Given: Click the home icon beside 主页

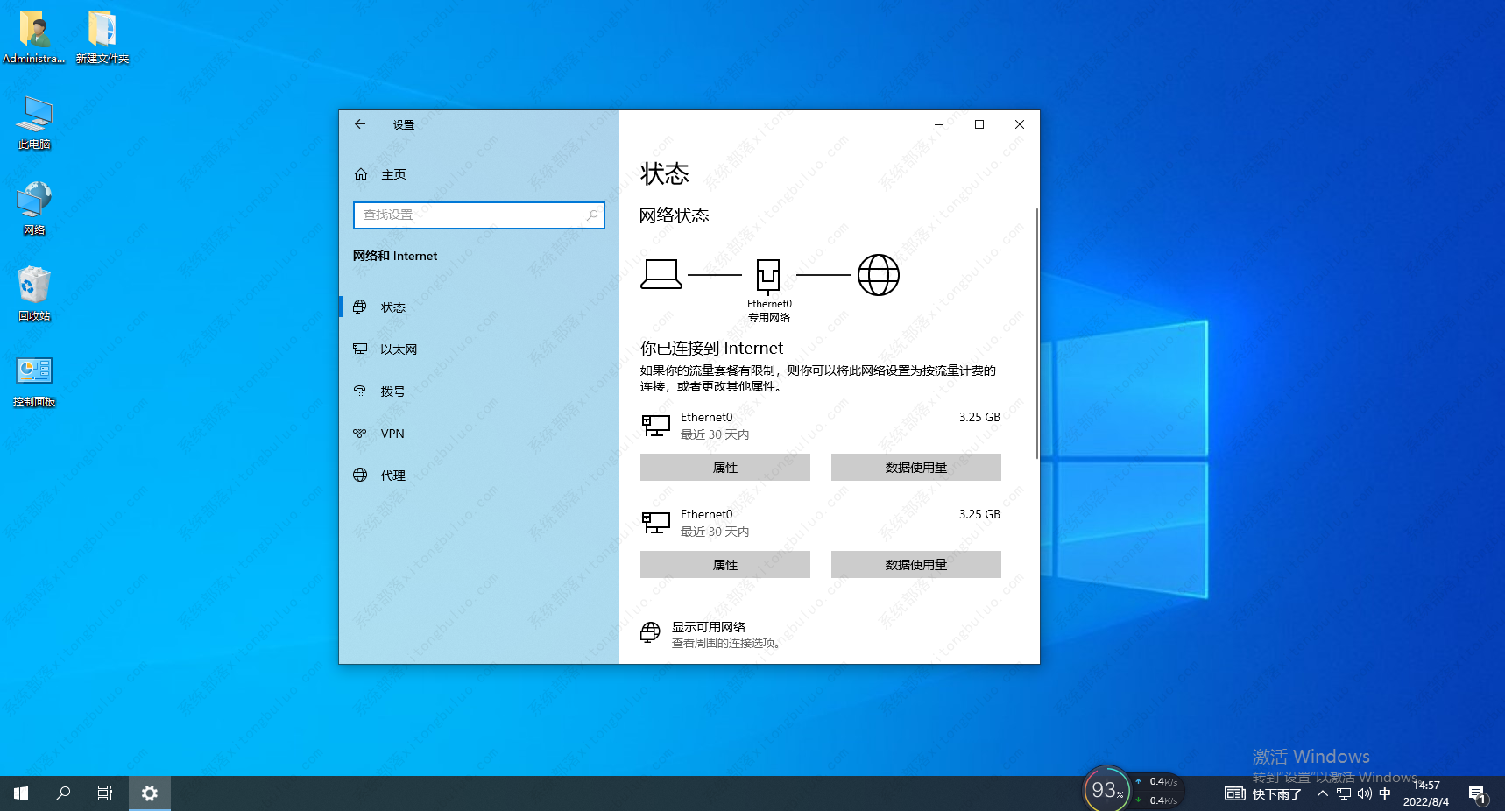Looking at the screenshot, I should coord(361,174).
